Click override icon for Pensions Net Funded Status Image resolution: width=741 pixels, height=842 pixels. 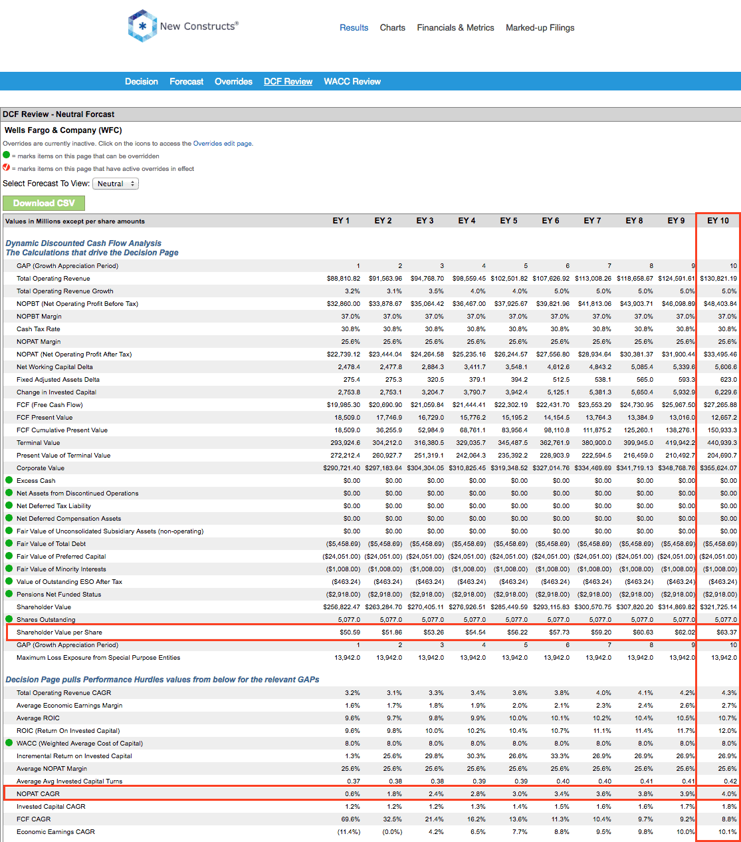9,594
